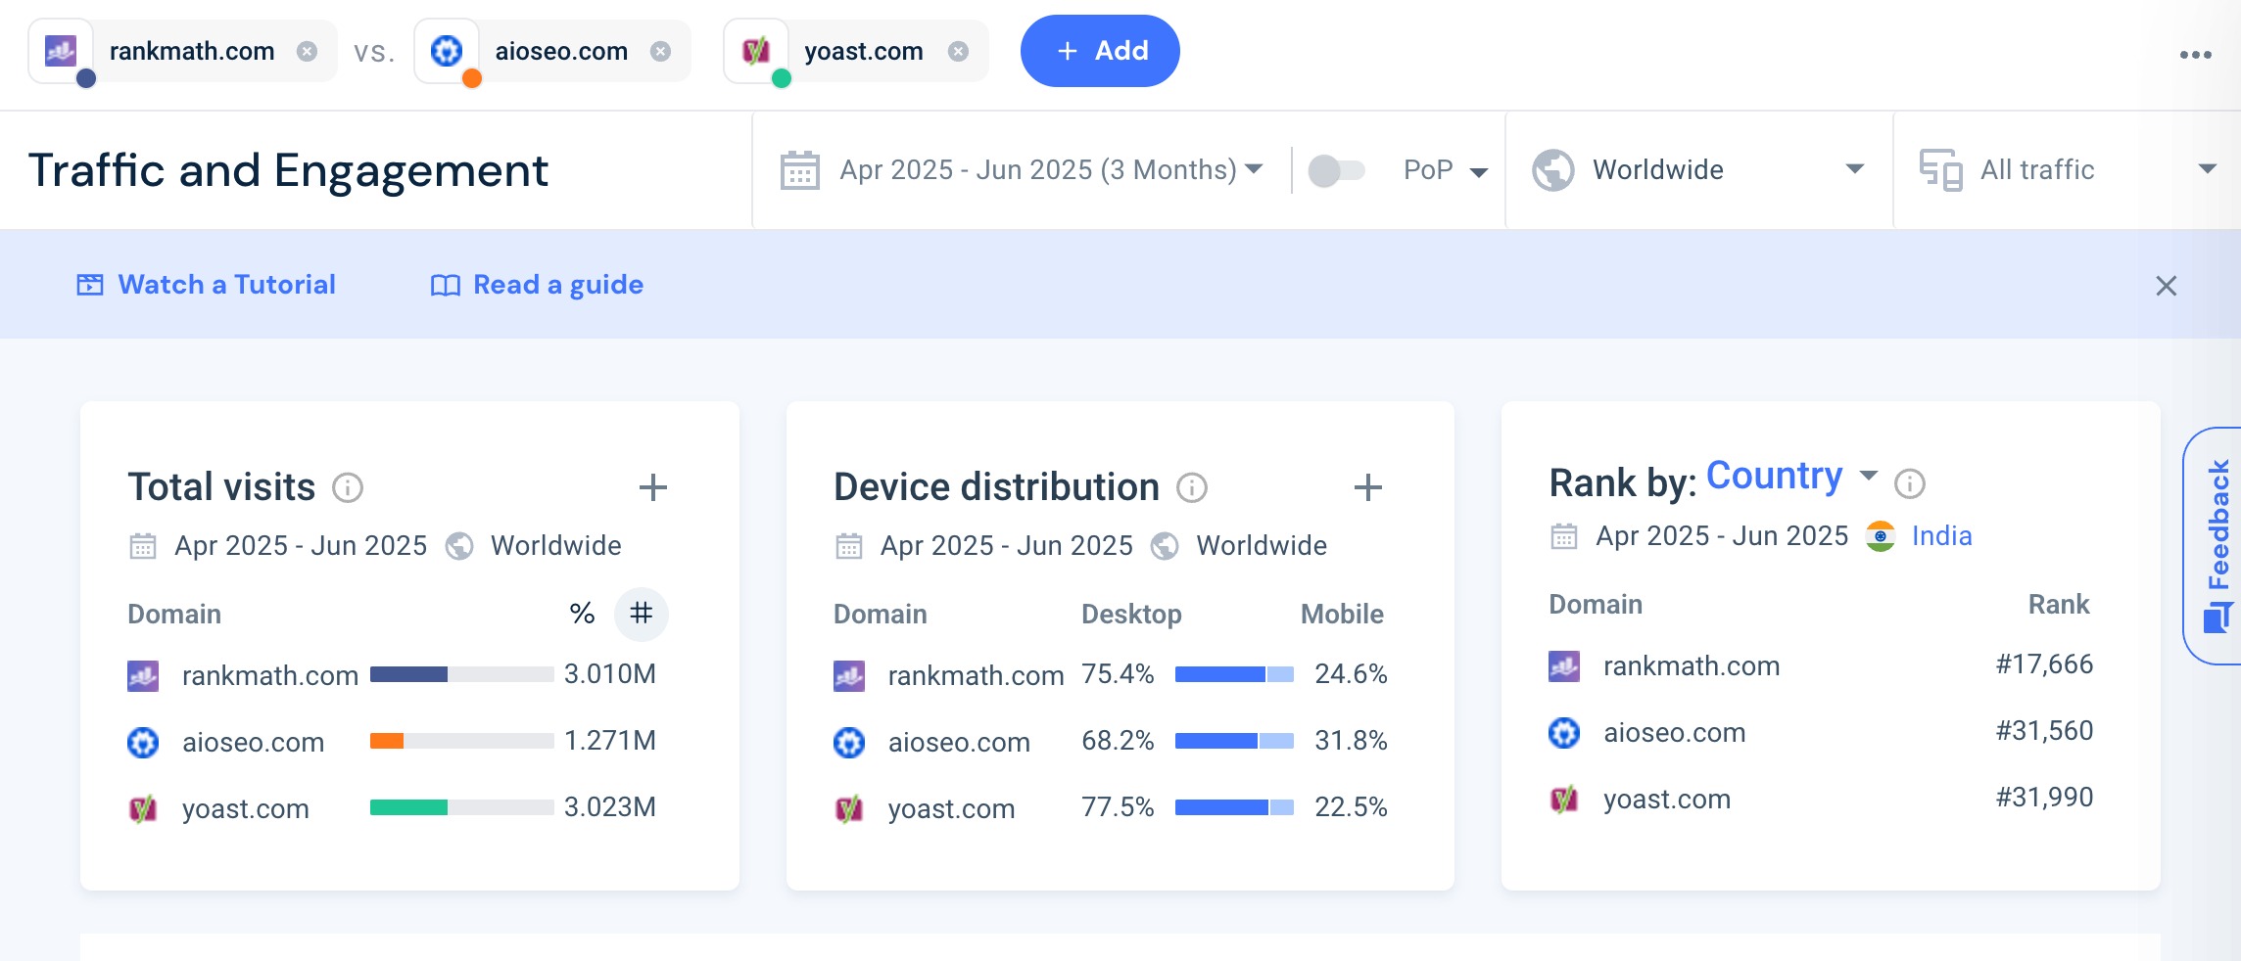
Task: Open the date range dropdown Apr 2025 - Jun 2025
Action: point(1050,170)
